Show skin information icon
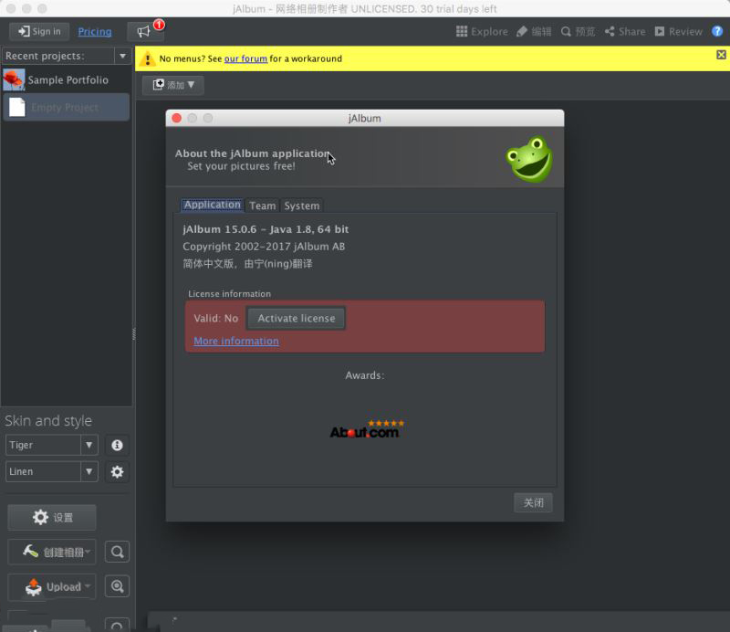This screenshot has width=730, height=632. tap(117, 445)
